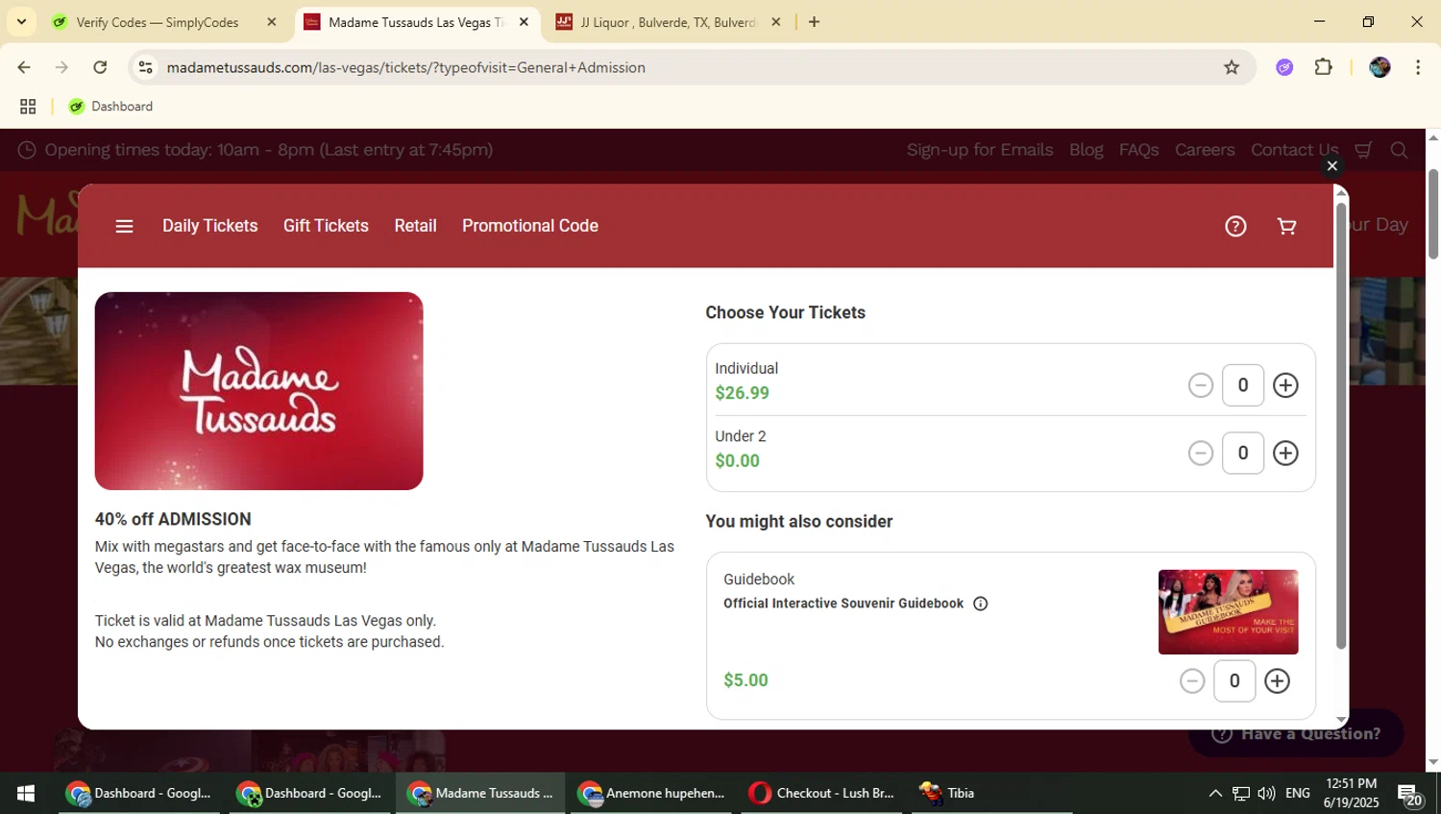Open the volume control in tray
Viewport: 1441px width, 814px height.
click(1266, 793)
